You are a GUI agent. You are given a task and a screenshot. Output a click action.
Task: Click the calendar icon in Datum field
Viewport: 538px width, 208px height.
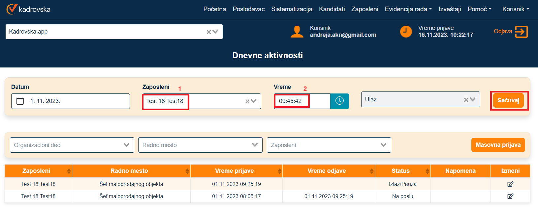tap(20, 101)
